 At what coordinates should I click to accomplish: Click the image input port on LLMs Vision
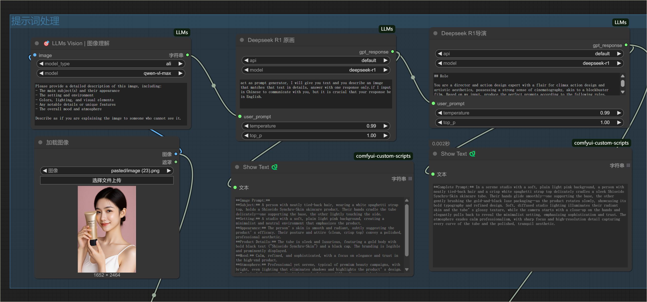(35, 55)
